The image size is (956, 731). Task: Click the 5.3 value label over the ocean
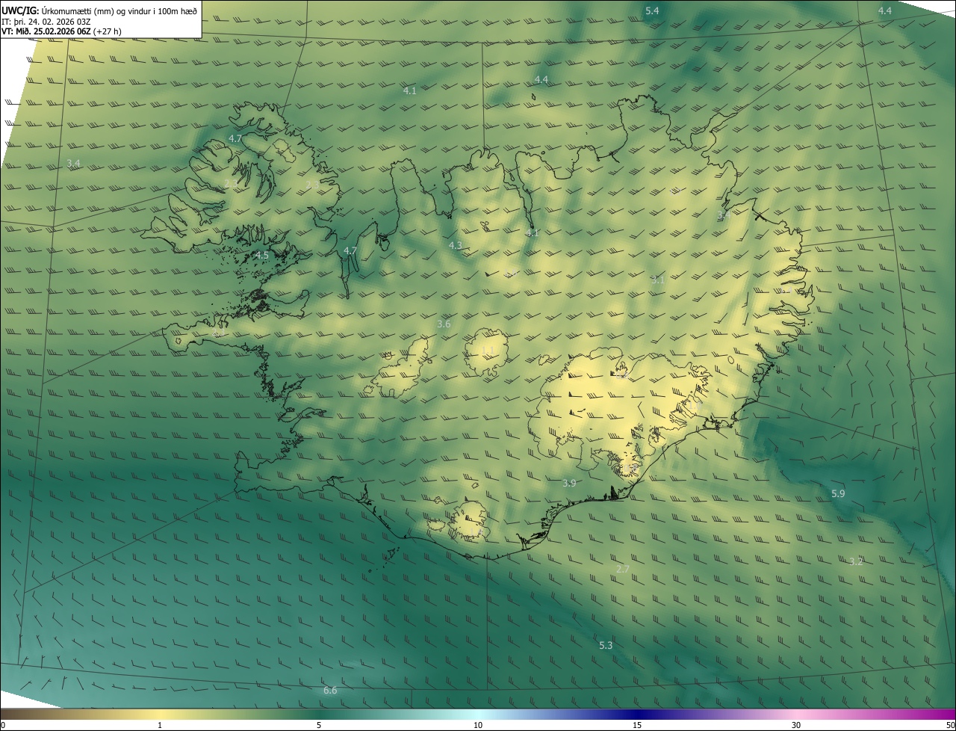(606, 645)
